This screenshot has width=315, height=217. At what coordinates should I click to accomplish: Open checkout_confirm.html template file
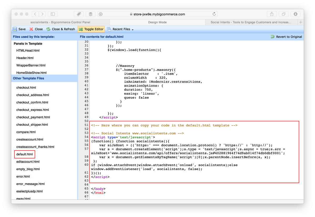pyautogui.click(x=32, y=102)
